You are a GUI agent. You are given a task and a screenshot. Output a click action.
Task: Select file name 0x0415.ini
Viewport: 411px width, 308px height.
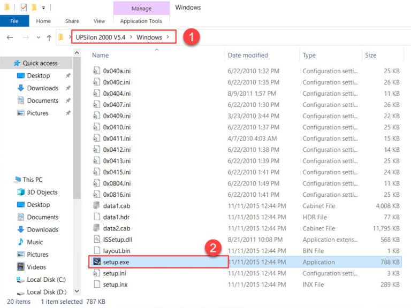pos(117,172)
